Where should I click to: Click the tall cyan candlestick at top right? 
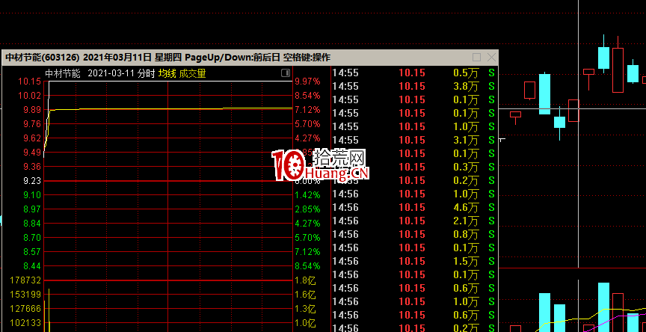pyautogui.click(x=603, y=58)
